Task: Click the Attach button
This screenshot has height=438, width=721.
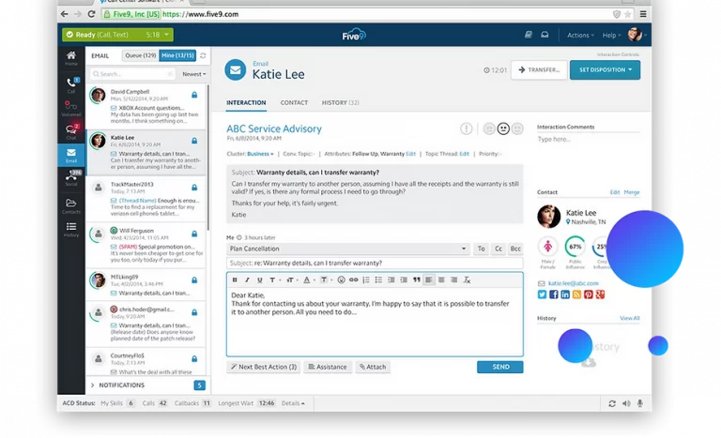Action: pyautogui.click(x=373, y=367)
